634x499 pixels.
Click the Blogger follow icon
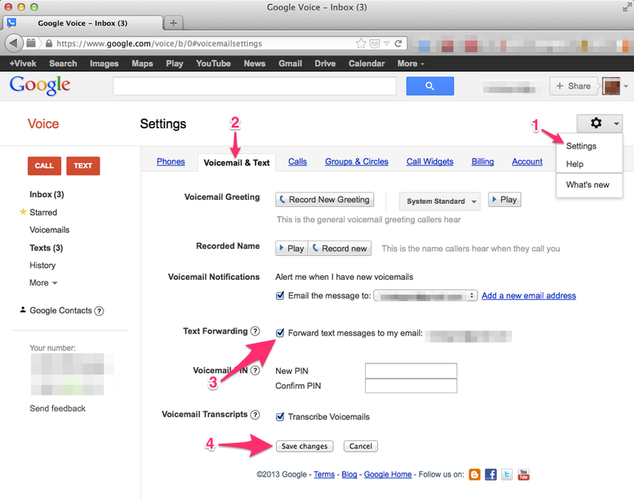(x=474, y=474)
